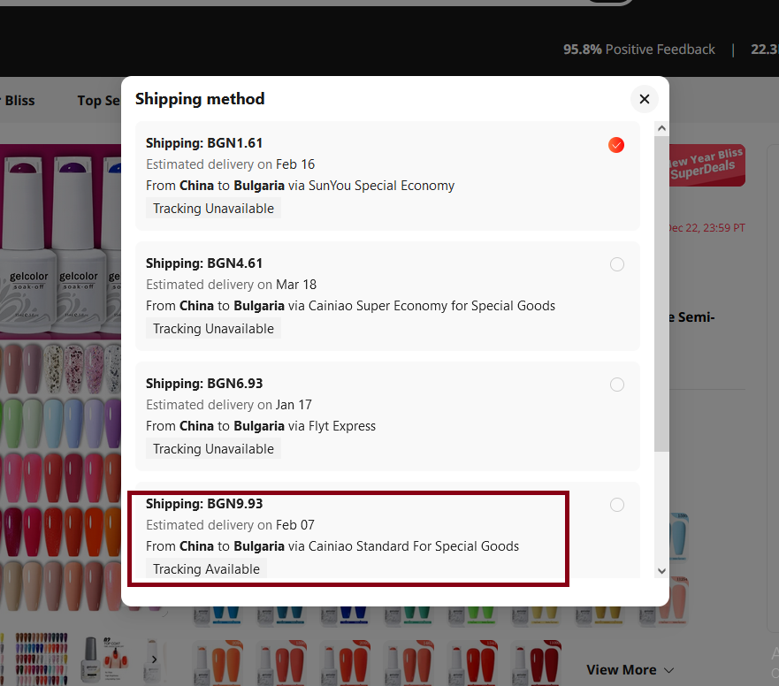Click the 95.8% Positive Feedback link
This screenshot has height=686, width=779.
click(x=638, y=50)
